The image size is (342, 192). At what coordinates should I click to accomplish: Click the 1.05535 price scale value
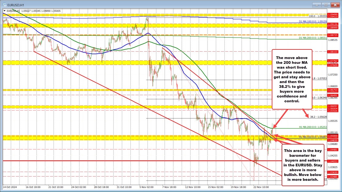coord(333,121)
